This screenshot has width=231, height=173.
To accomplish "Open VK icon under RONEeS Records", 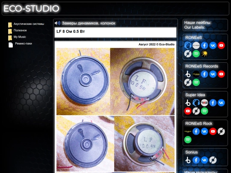I will pyautogui.click(x=213, y=74).
